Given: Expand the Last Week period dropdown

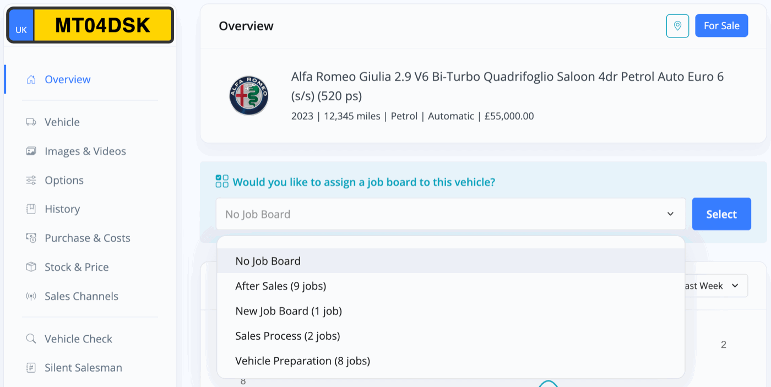Looking at the screenshot, I should [x=713, y=286].
